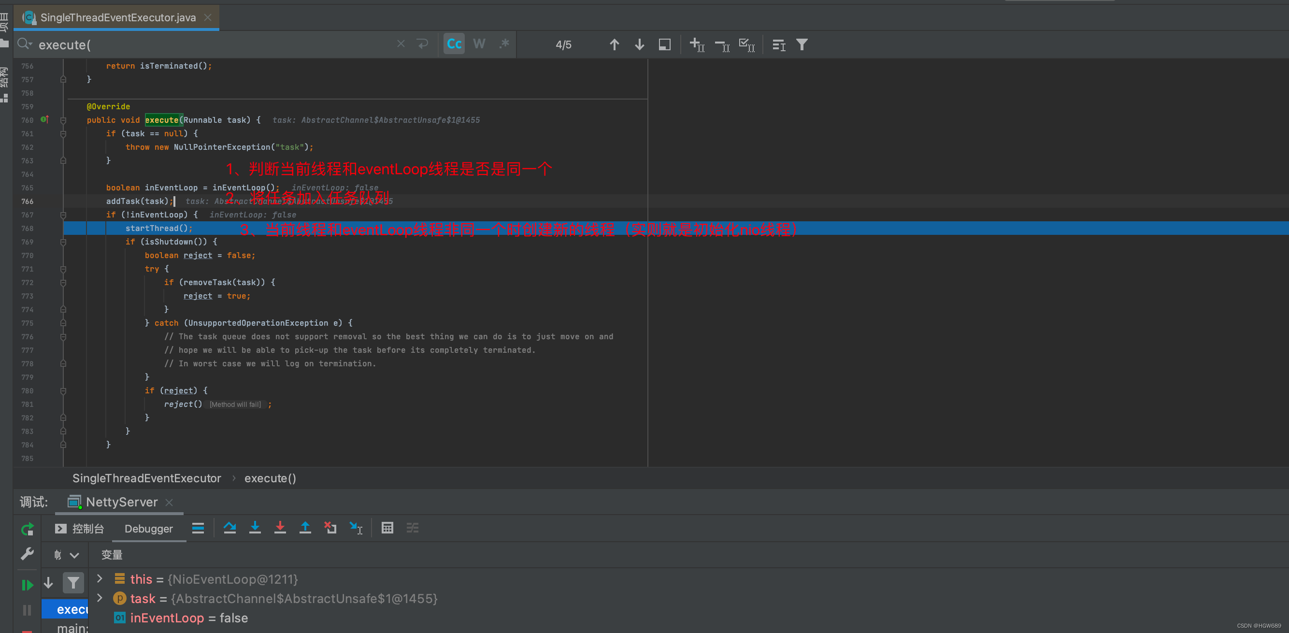The height and width of the screenshot is (633, 1289).
Task: Click the multiline search options icon
Action: point(779,45)
